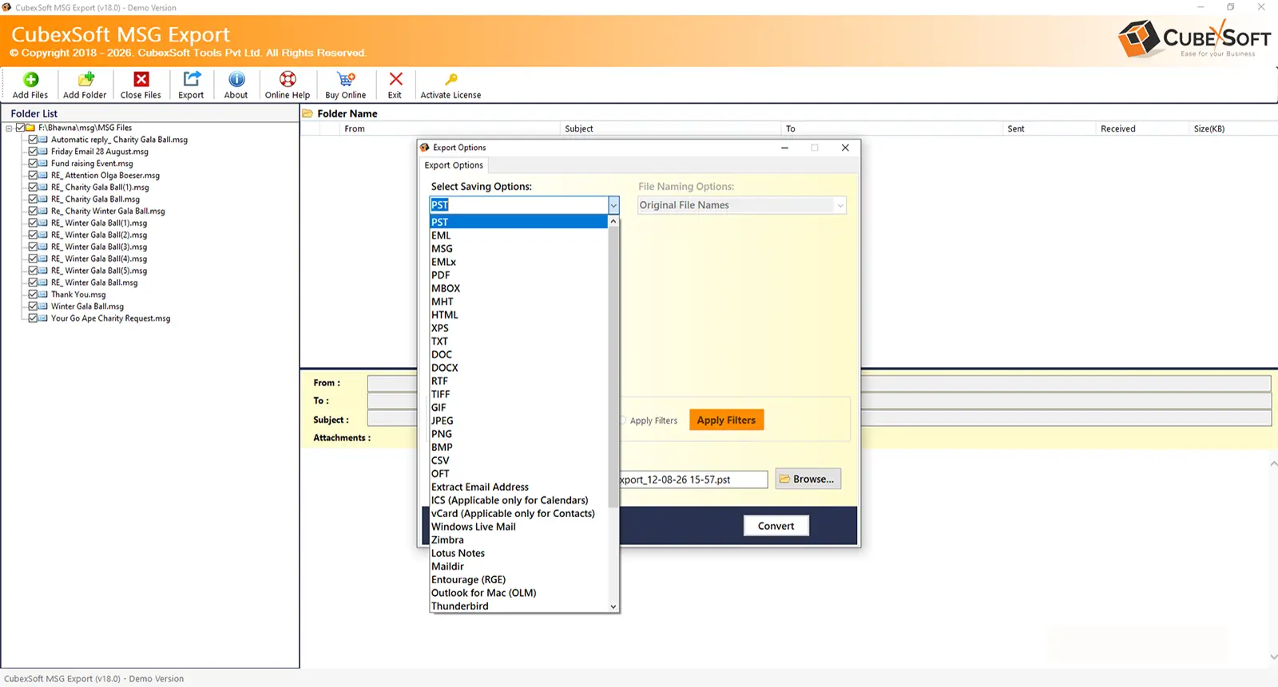Open Online Help lifebuoy icon
This screenshot has width=1278, height=687.
click(288, 79)
